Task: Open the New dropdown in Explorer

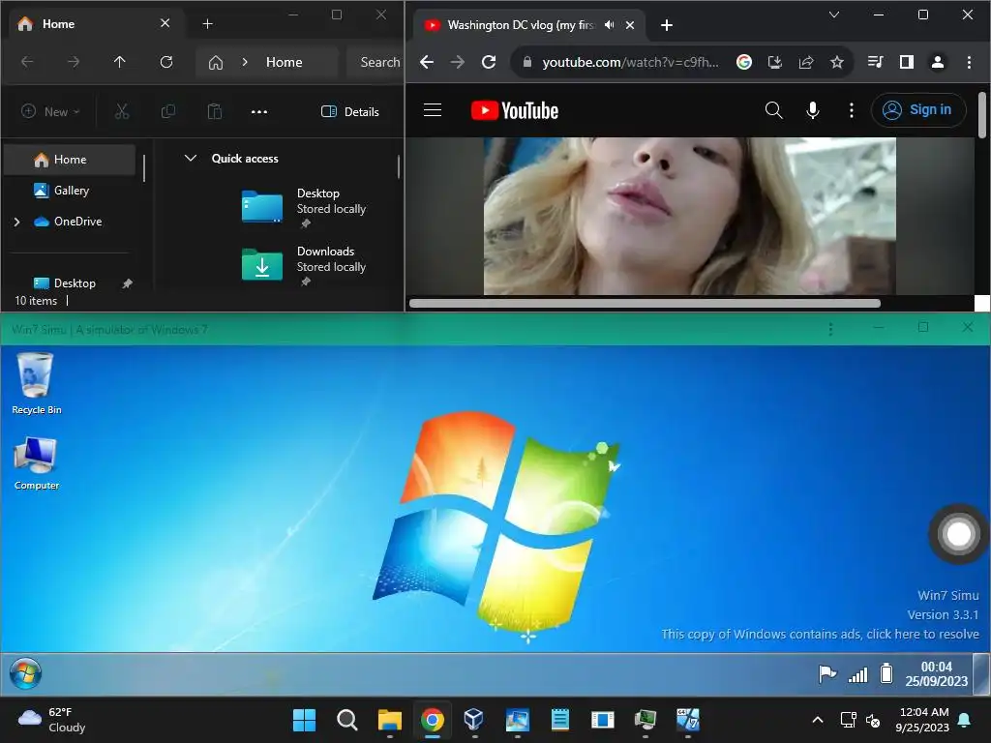Action: pos(50,112)
